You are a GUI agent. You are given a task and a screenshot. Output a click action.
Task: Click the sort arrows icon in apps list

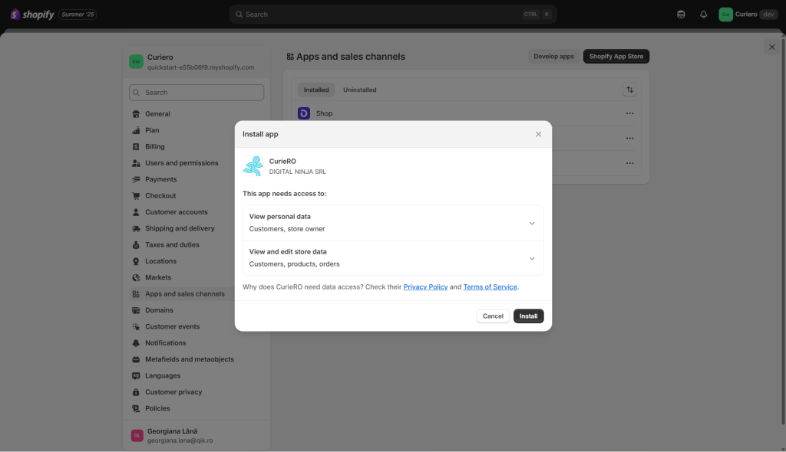pyautogui.click(x=629, y=90)
